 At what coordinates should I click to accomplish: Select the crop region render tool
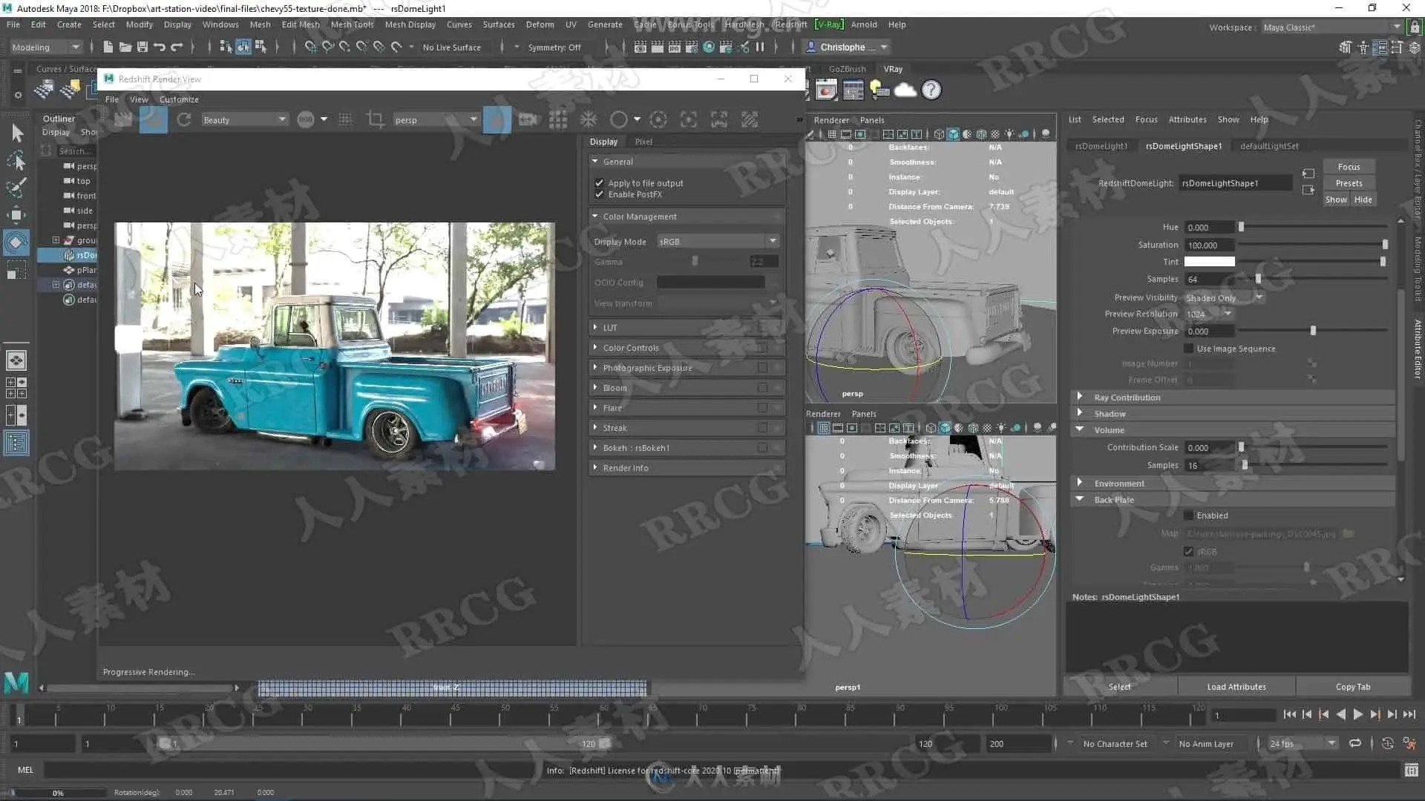(376, 119)
